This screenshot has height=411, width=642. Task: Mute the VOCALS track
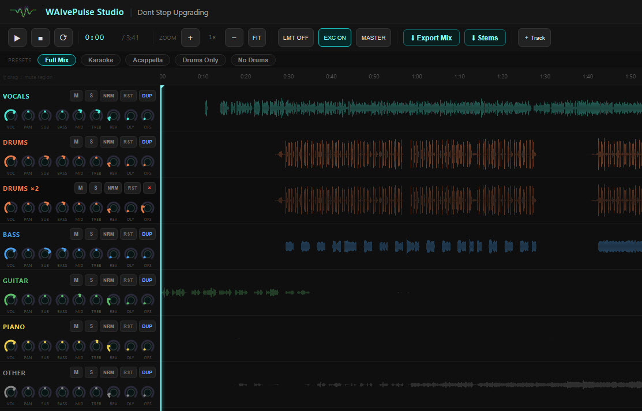(76, 96)
